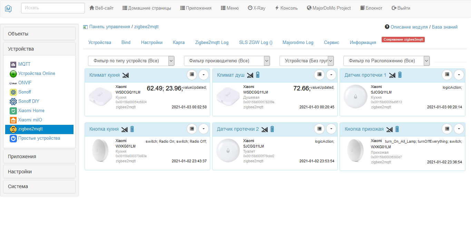Click the signal strength icon on Датчик протечки 2
This screenshot has height=228, width=471.
coord(265,129)
